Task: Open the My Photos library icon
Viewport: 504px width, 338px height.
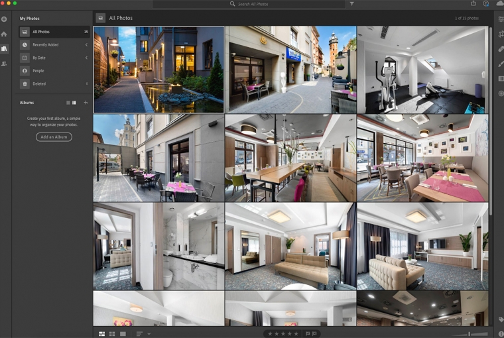Action: click(x=4, y=49)
